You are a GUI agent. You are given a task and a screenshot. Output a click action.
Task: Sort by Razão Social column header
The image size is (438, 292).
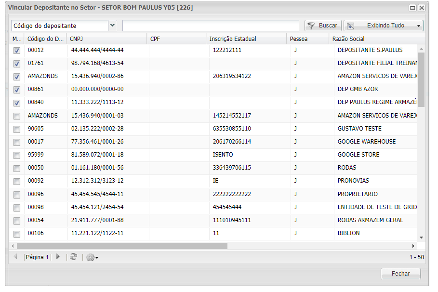click(377, 39)
